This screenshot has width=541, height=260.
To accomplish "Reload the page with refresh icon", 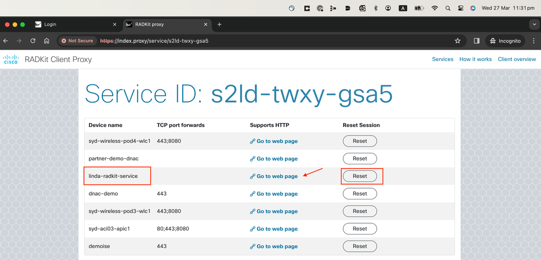I will [33, 41].
